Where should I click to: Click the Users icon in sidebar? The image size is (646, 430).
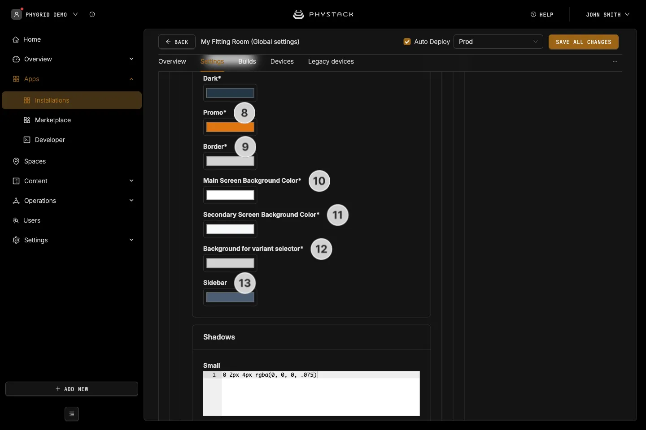click(x=16, y=220)
